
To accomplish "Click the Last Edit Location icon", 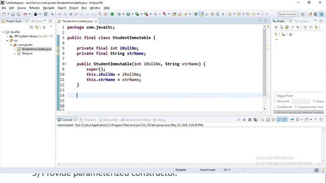I will coord(248,14).
